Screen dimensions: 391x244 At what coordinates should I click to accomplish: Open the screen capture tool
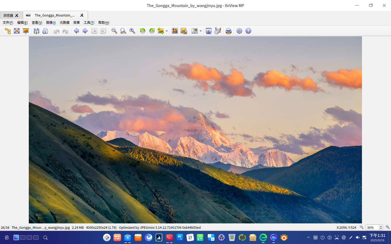click(x=209, y=31)
